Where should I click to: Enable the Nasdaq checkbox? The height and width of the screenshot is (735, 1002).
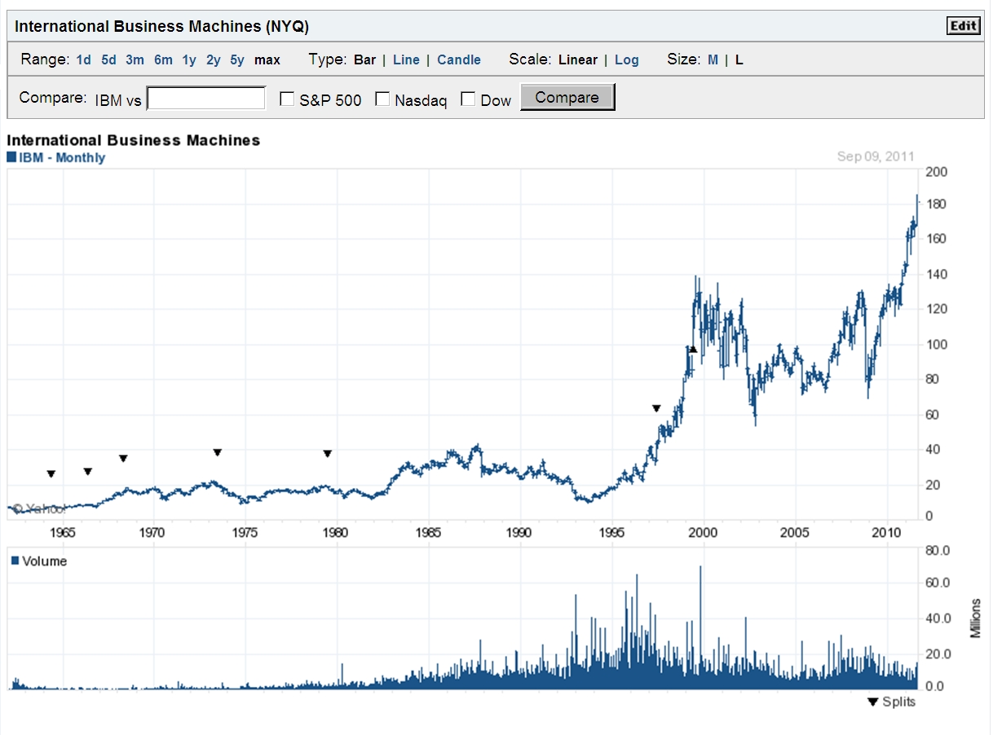pyautogui.click(x=382, y=99)
